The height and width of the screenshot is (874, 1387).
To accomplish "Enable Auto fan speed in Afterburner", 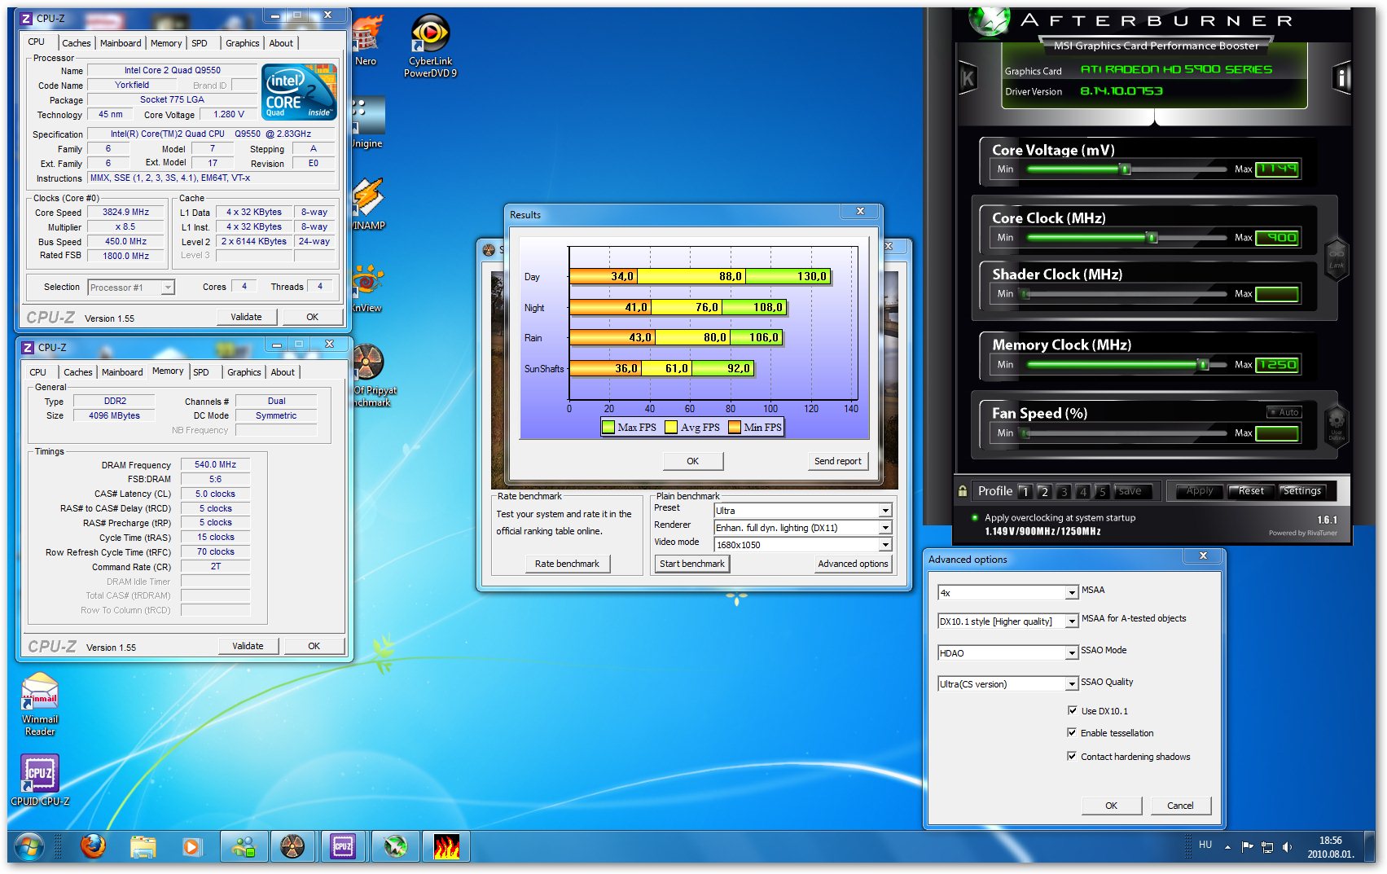I will [x=1284, y=412].
